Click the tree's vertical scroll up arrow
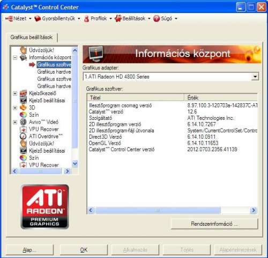 point(75,51)
